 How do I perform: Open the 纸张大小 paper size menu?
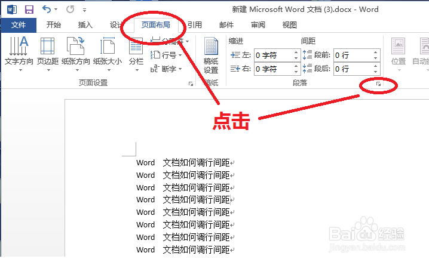pos(108,54)
